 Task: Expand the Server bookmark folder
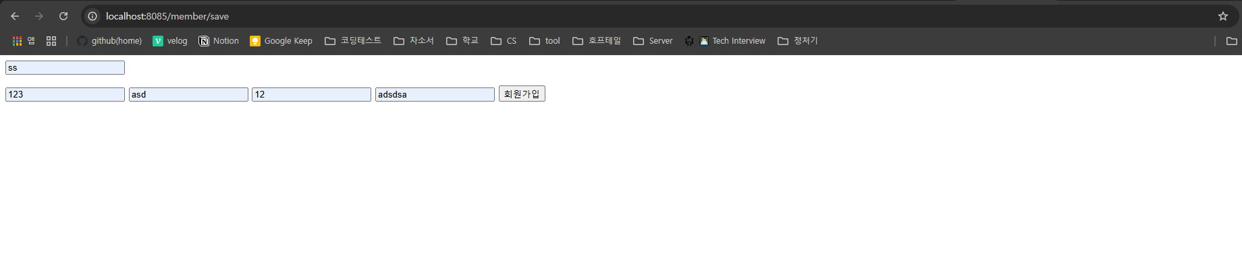pyautogui.click(x=653, y=41)
